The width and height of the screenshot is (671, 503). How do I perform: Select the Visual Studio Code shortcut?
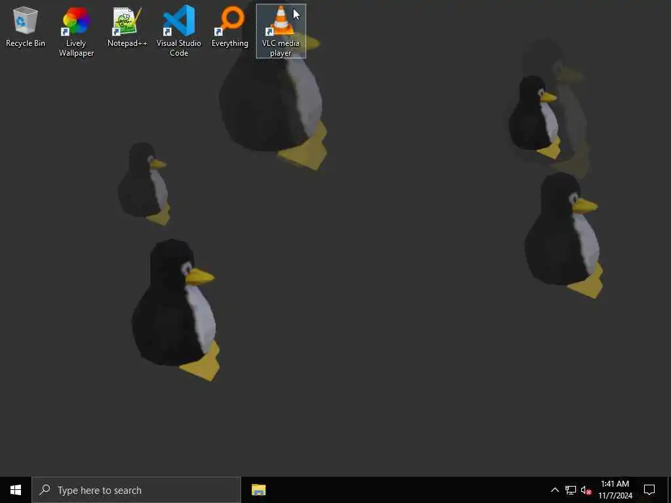tap(178, 31)
